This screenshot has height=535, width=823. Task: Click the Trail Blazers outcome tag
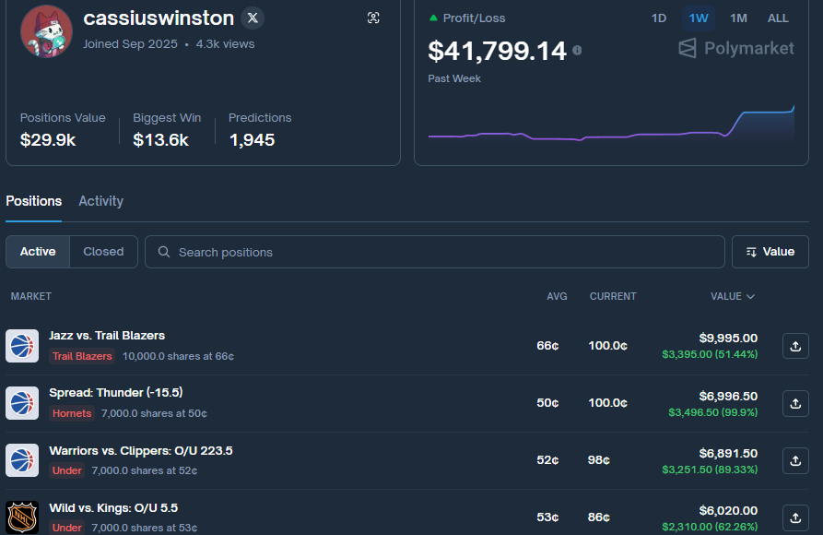[x=82, y=356]
